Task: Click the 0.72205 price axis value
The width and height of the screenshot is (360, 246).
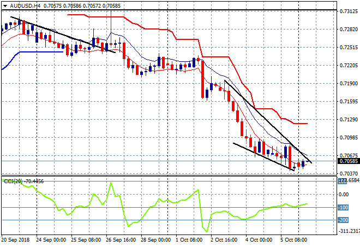Action: [349, 66]
